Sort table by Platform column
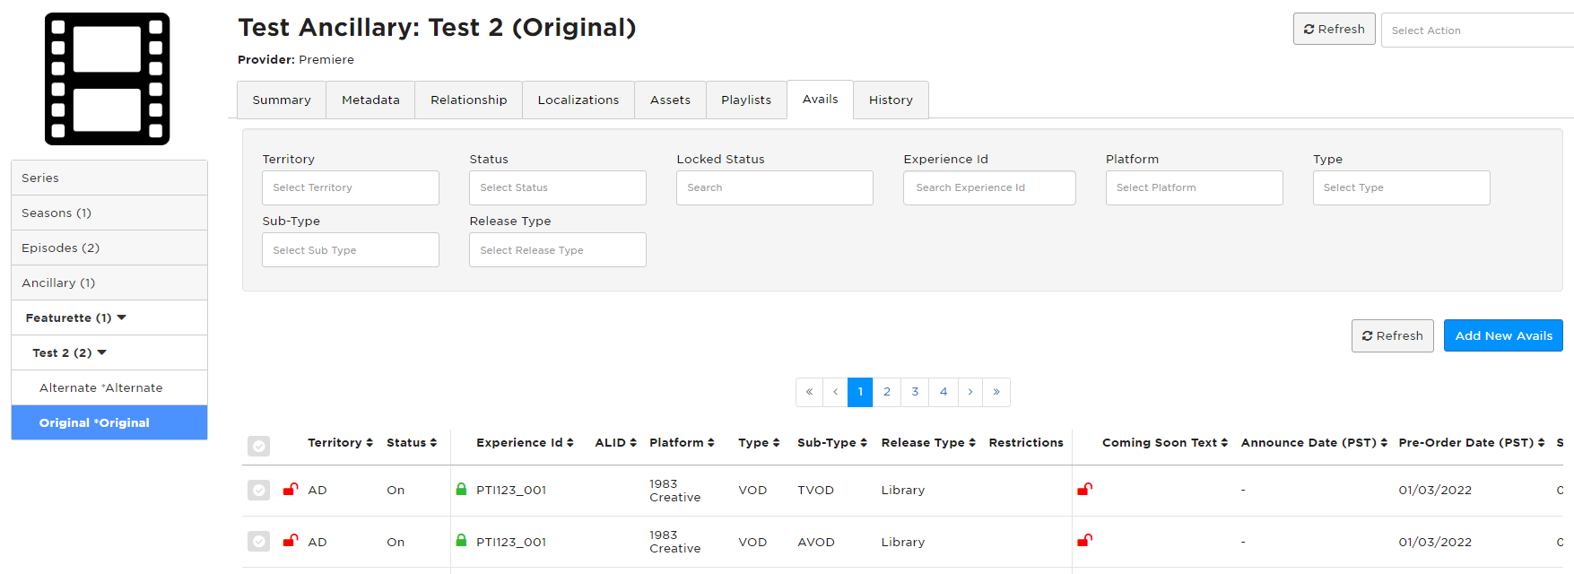Screen dimensions: 1574x574 tap(682, 443)
